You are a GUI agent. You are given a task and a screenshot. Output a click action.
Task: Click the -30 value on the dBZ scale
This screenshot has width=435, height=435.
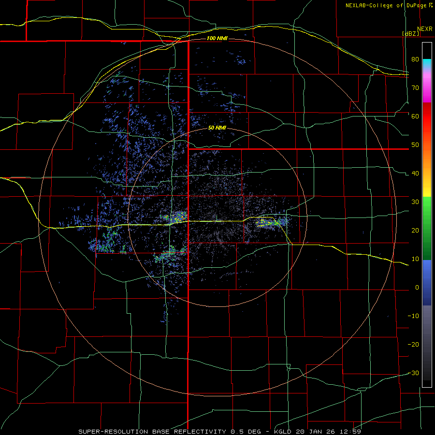[413, 373]
